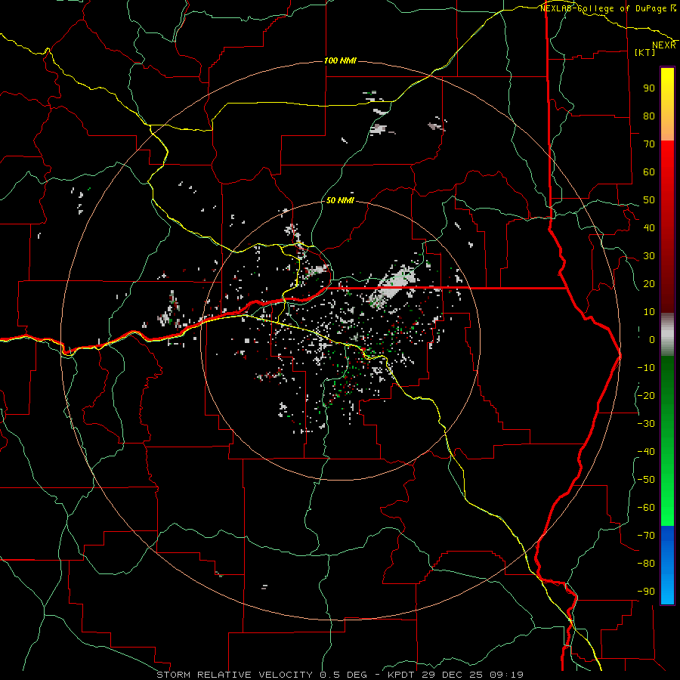Select the positive 20 knot scale label
Image resolution: width=680 pixels, height=680 pixels.
(x=649, y=284)
